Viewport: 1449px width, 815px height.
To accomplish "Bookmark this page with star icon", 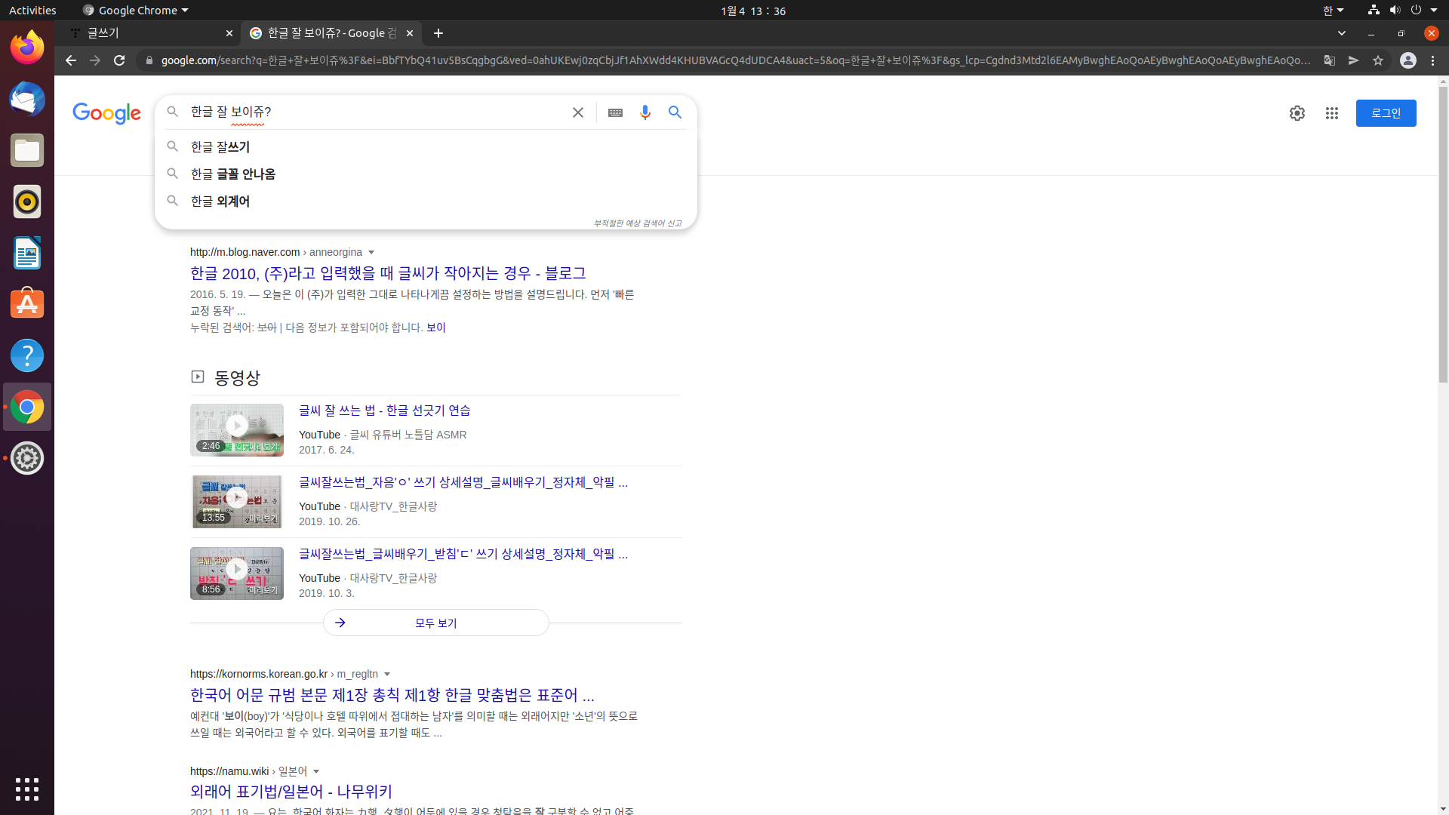I will coord(1378,60).
